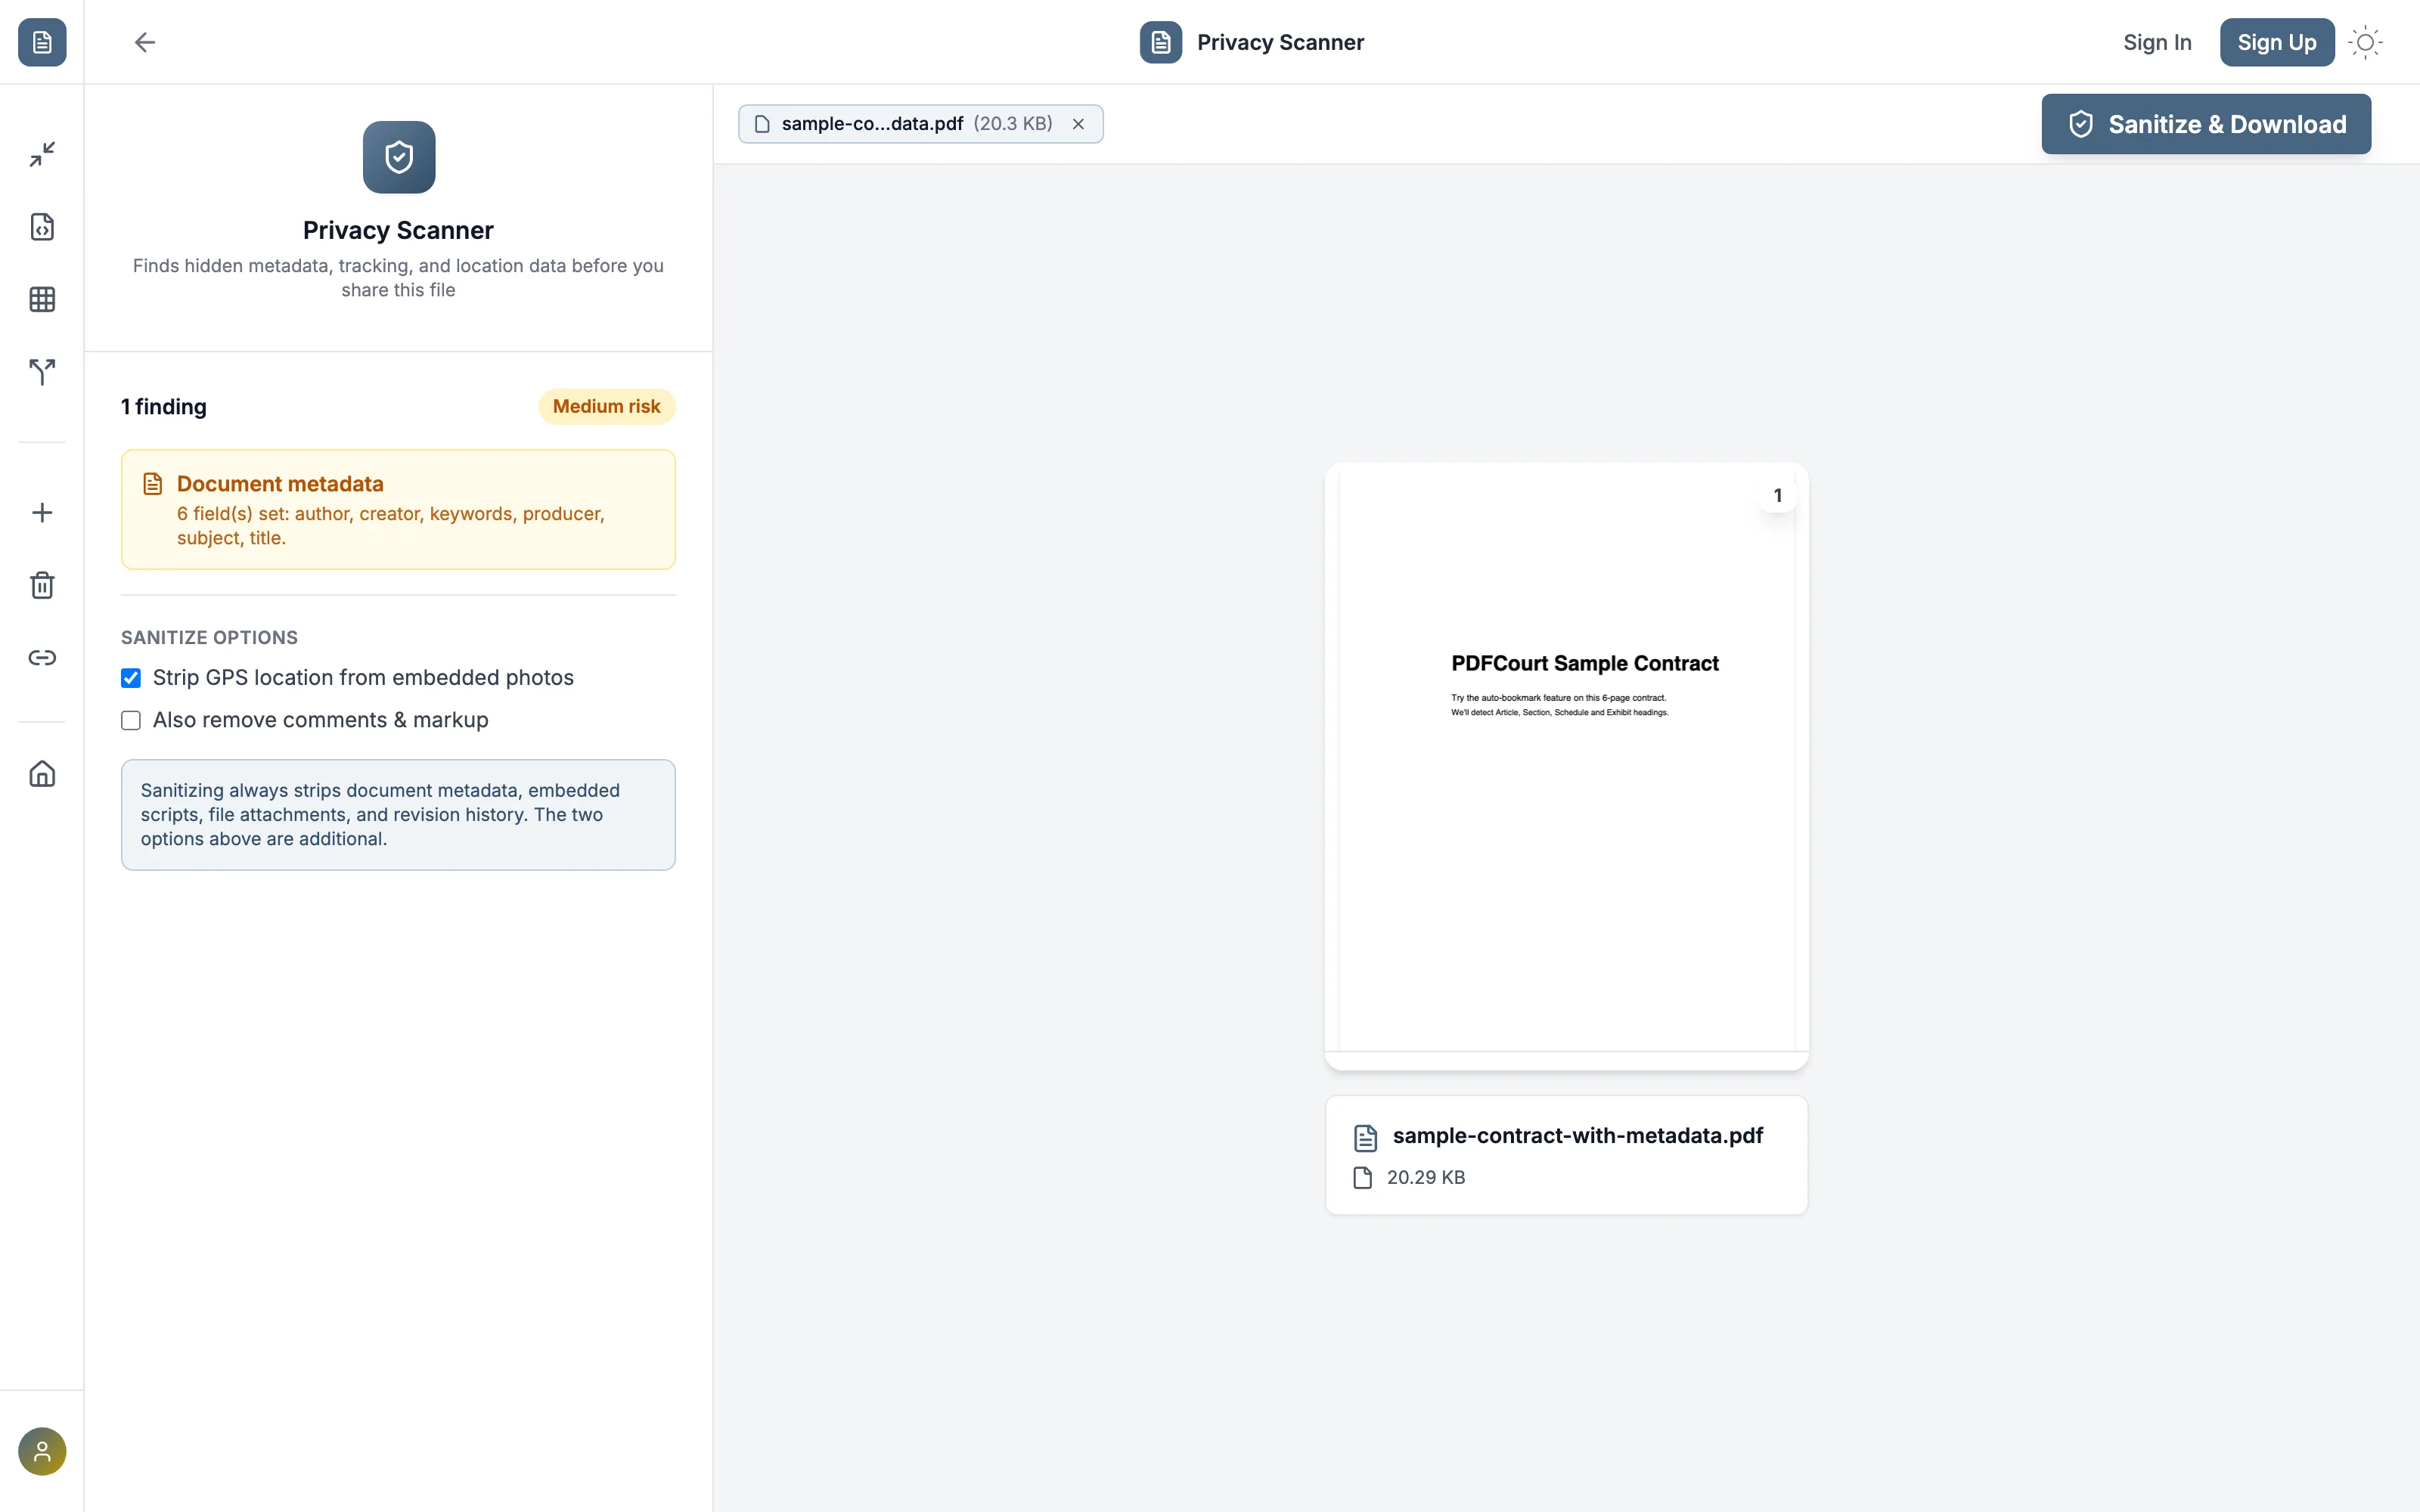Open the Document metadata finding card
Viewport: 2420px width, 1512px height.
tap(398, 510)
